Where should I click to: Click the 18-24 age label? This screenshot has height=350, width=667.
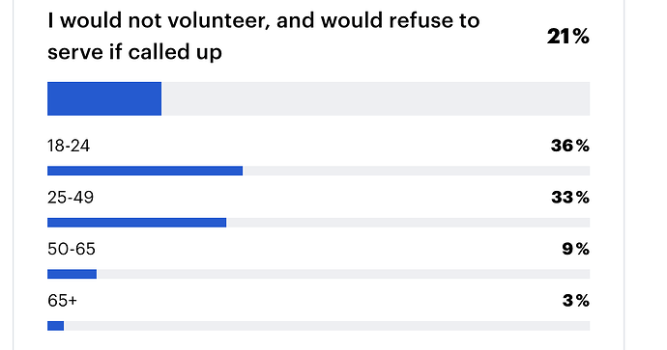[x=69, y=146]
